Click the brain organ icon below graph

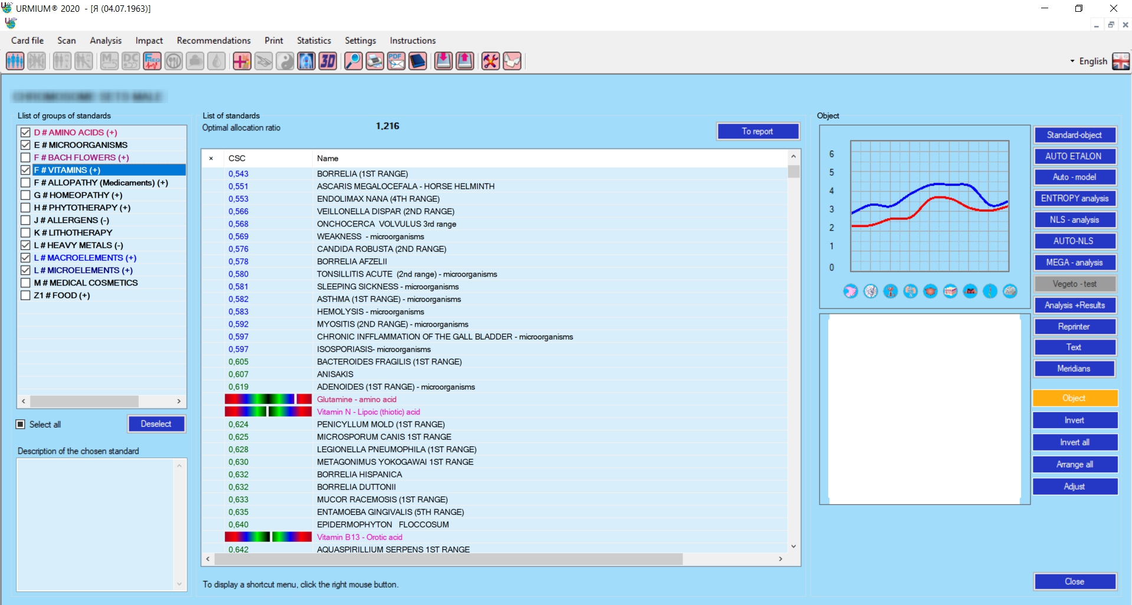[1010, 291]
